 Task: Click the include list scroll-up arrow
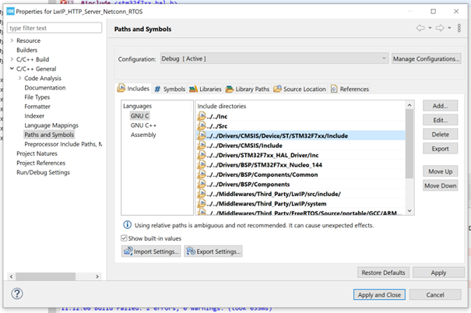coord(409,105)
